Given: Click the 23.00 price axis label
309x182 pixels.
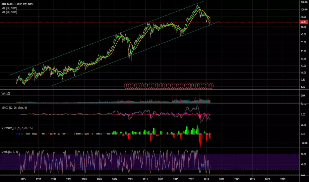Looking at the screenshot, I should tap(304, 51).
